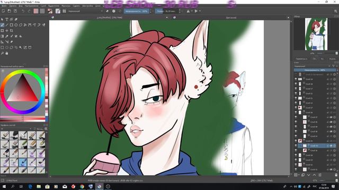Select the Assistant ruler tool
Viewport: 339px width, 190px height.
click(2, 42)
